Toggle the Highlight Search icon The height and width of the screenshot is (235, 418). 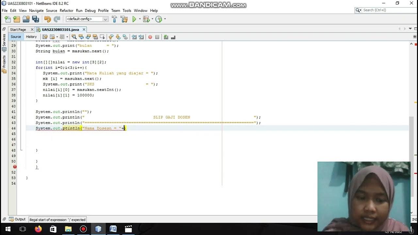coord(95,37)
